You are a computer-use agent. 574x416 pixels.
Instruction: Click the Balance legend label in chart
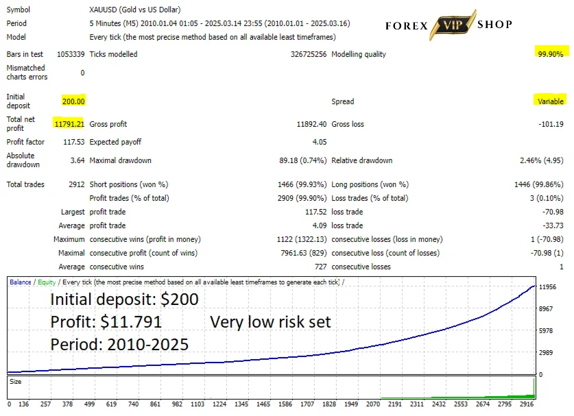[x=21, y=282]
